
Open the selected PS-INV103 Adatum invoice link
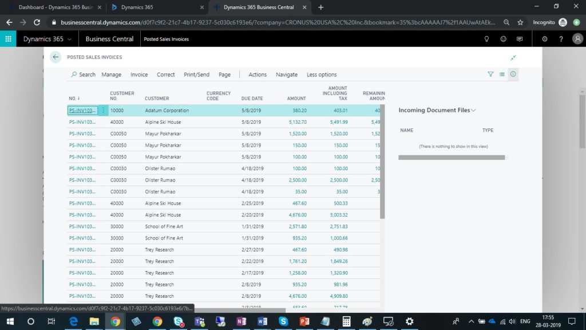point(82,111)
